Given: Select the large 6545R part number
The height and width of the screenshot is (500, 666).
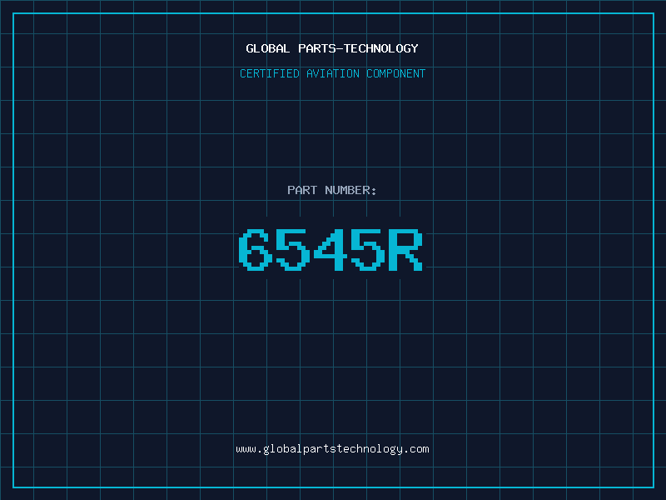Looking at the screenshot, I should [331, 249].
